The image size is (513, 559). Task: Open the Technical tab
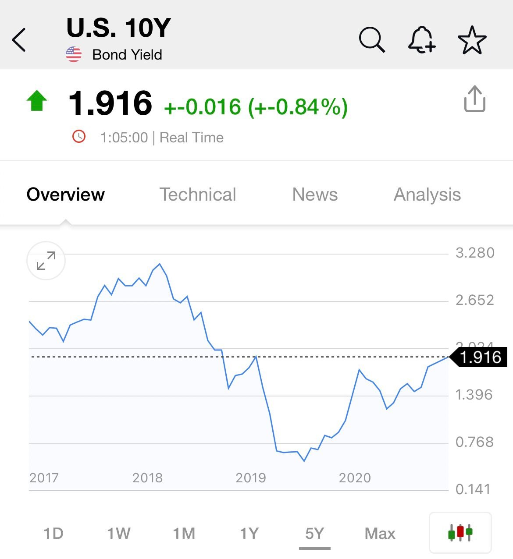(x=197, y=195)
